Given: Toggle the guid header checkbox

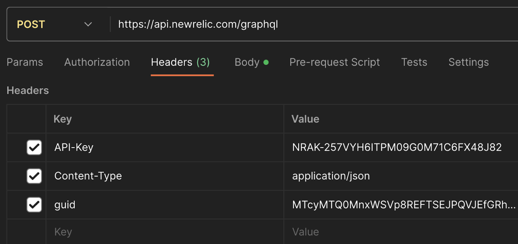Looking at the screenshot, I should pos(34,205).
